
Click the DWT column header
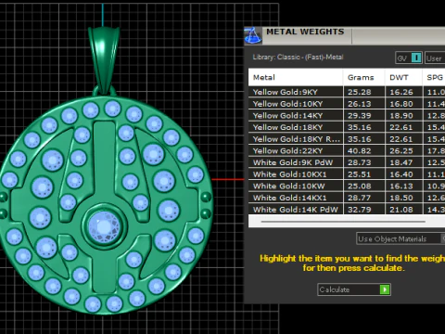click(x=403, y=77)
